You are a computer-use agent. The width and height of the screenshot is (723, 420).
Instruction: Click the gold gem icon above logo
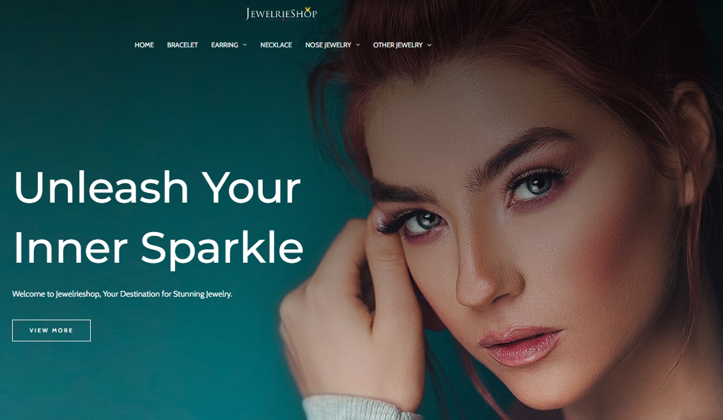click(x=307, y=10)
